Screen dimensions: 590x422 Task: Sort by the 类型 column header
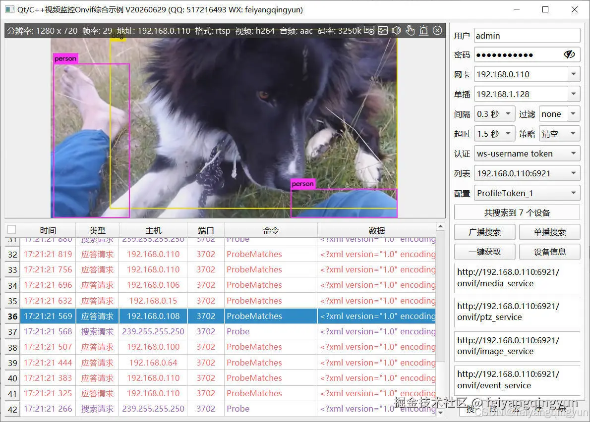pos(98,230)
